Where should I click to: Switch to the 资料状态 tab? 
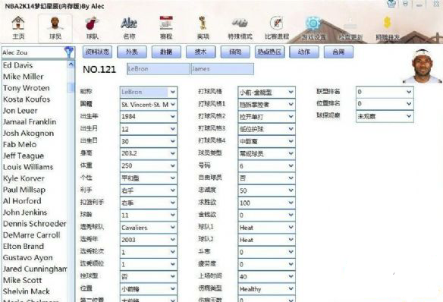(97, 52)
